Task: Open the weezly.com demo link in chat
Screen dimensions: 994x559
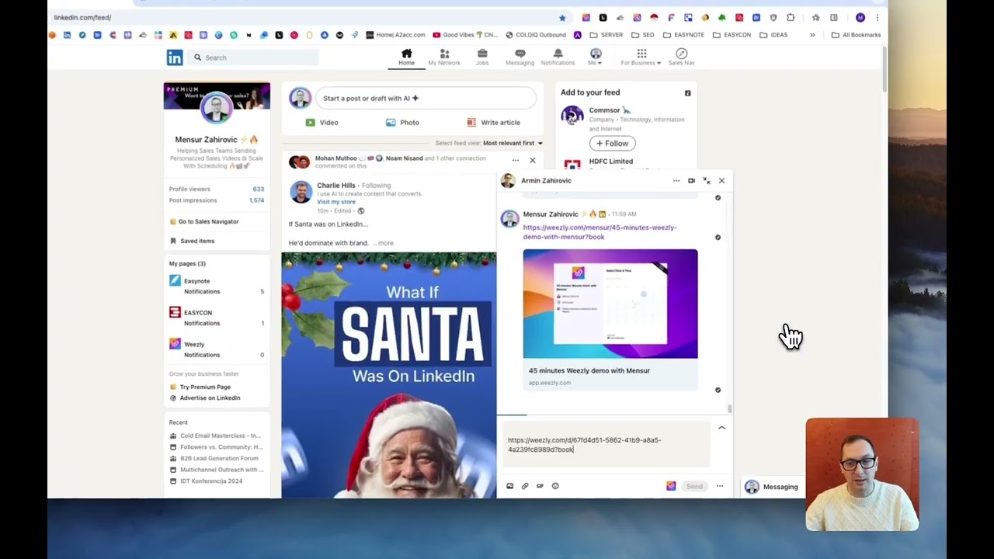Action: click(600, 232)
